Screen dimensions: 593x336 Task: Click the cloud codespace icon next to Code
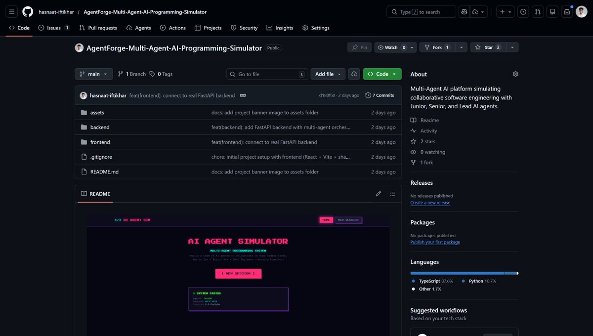click(x=354, y=74)
